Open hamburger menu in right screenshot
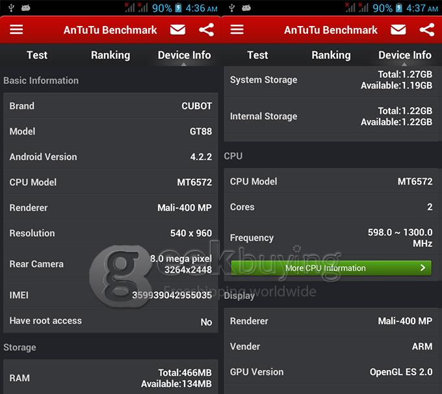 tap(237, 30)
